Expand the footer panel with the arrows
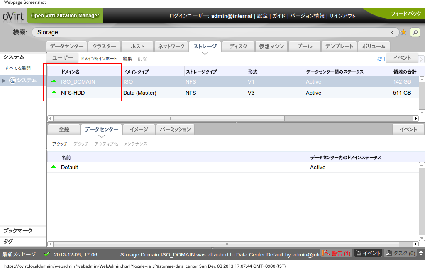Image resolution: width=425 pixels, height=268 pixels. coord(421,253)
